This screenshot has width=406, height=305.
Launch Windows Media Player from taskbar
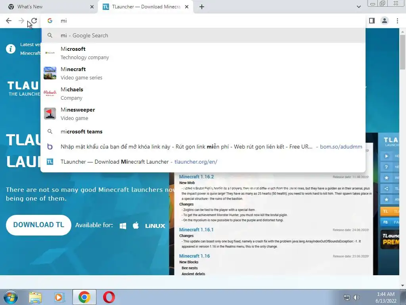click(59, 297)
